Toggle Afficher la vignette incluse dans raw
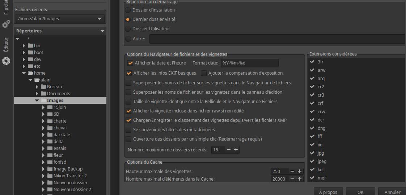The width and height of the screenshot is (406, 195). (x=128, y=111)
